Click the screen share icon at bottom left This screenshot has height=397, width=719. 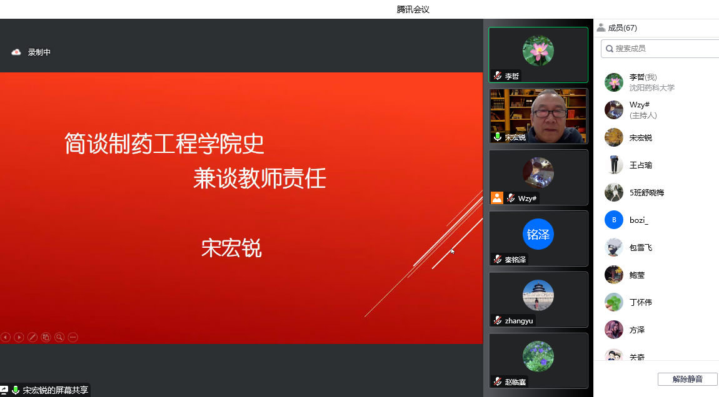tap(4, 390)
